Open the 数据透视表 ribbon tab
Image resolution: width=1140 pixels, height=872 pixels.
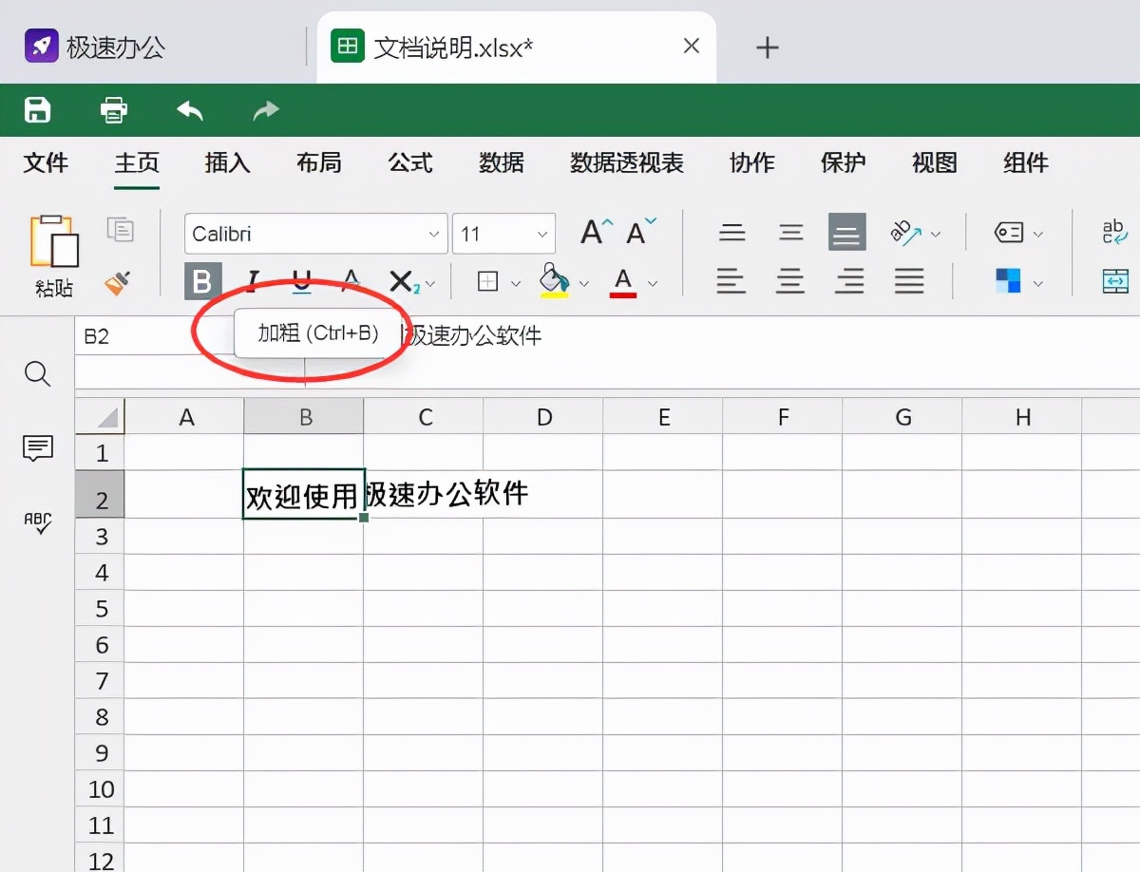click(x=625, y=163)
